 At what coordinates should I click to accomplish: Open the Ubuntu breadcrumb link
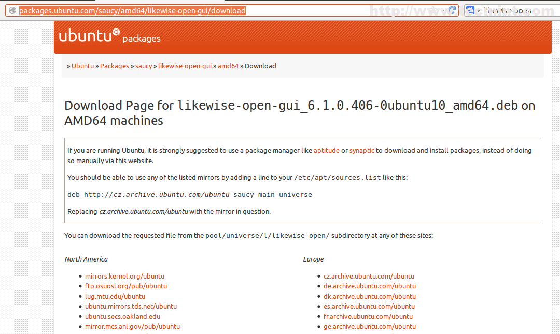pyautogui.click(x=82, y=66)
